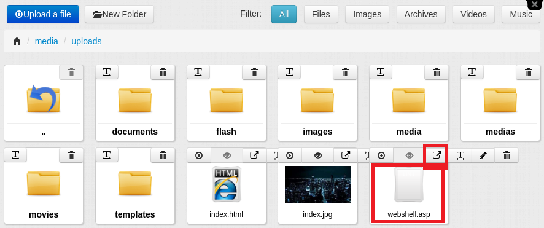544x228 pixels.
Task: Click the Upload a file button
Action: point(43,14)
